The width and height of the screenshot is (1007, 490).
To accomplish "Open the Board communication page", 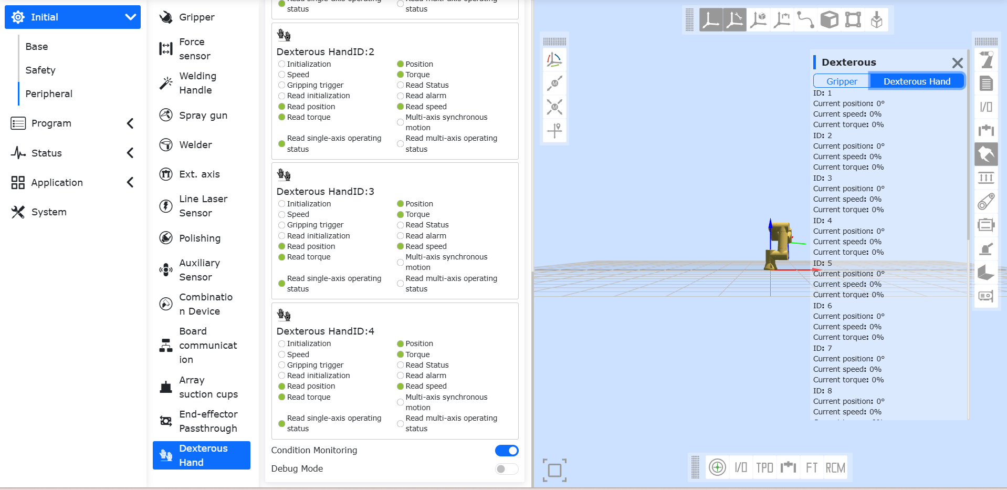I will point(202,345).
